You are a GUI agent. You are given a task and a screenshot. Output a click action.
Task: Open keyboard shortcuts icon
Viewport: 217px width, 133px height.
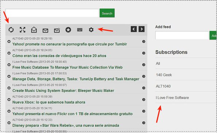80,30
